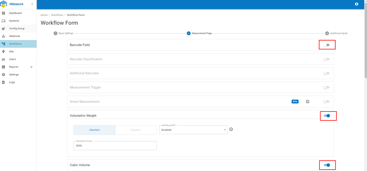Viewport: 367px width, 171px height.
Task: Click the Beta badge on Smart Measurement
Action: (x=295, y=101)
